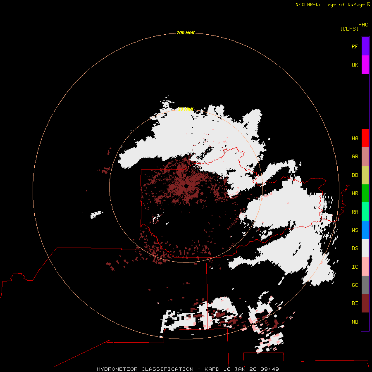Click the 100 NMI range ring label
Screen dimensions: 372x372
point(186,33)
